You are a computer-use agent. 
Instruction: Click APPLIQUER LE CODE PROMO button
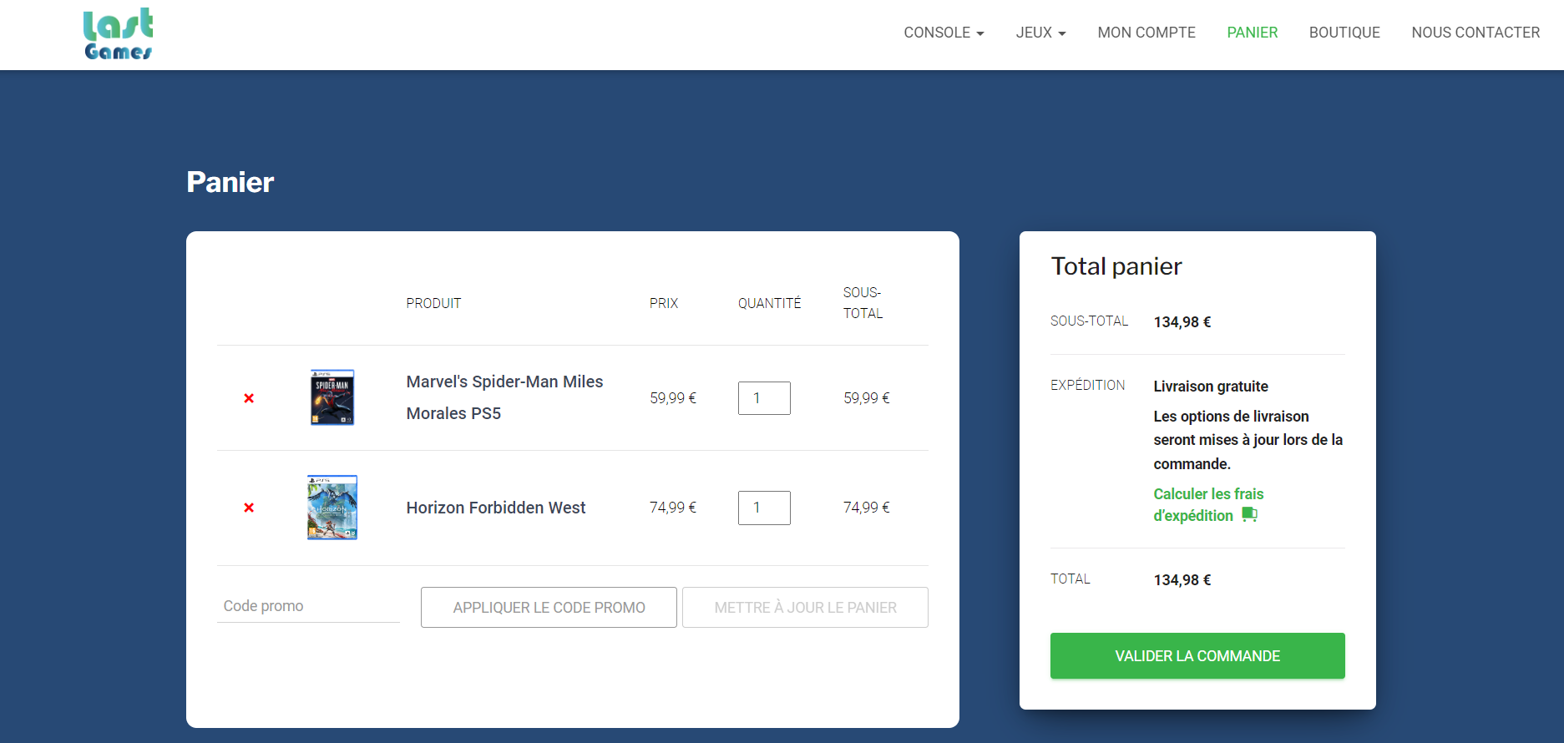(549, 608)
